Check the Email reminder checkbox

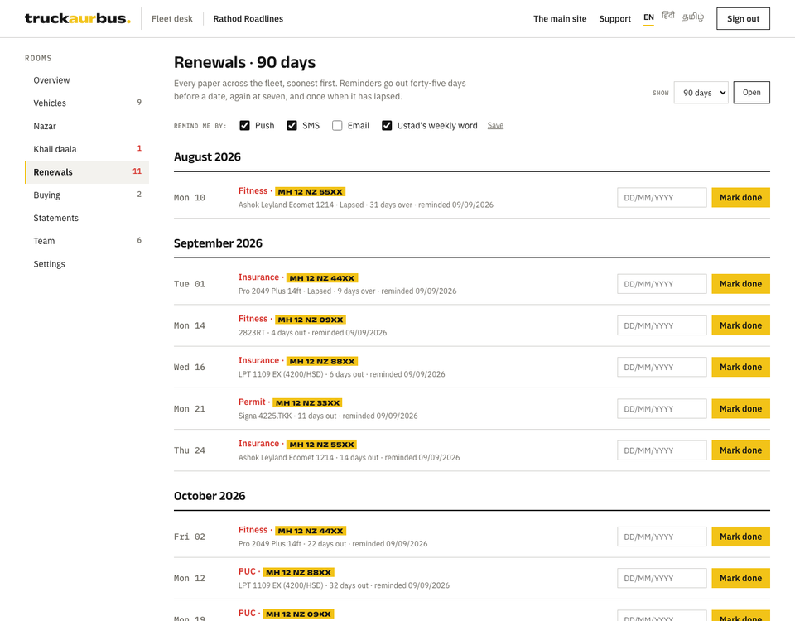tap(337, 125)
